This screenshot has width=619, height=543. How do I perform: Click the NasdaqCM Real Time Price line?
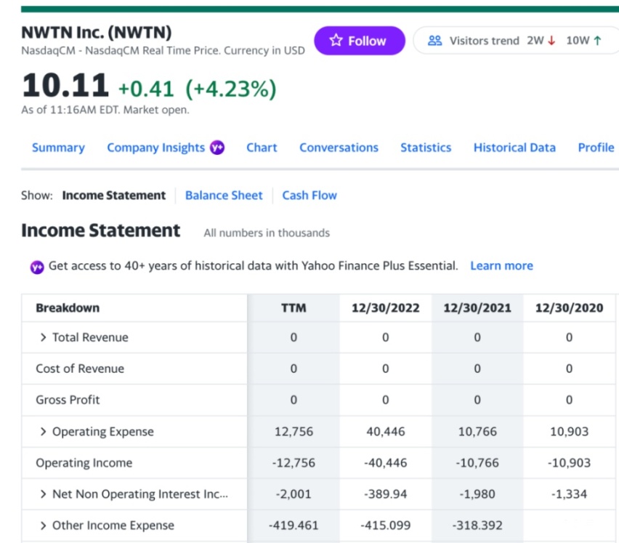(x=163, y=51)
